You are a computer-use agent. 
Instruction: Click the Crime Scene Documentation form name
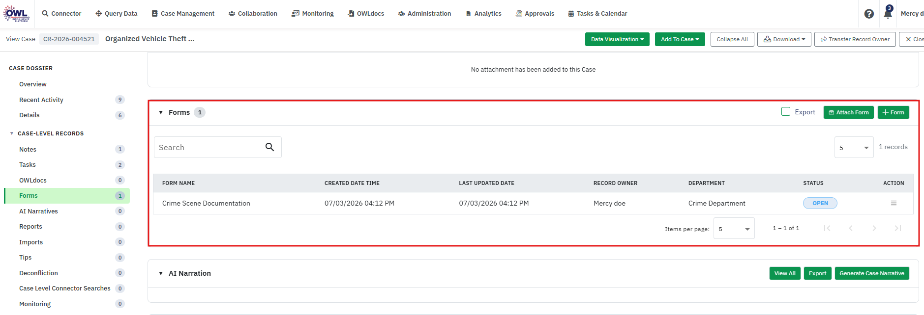(x=206, y=203)
